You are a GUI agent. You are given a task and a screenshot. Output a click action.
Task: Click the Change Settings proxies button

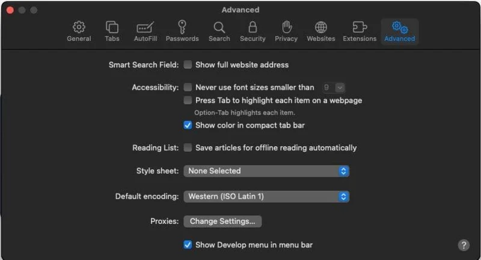[x=222, y=221]
